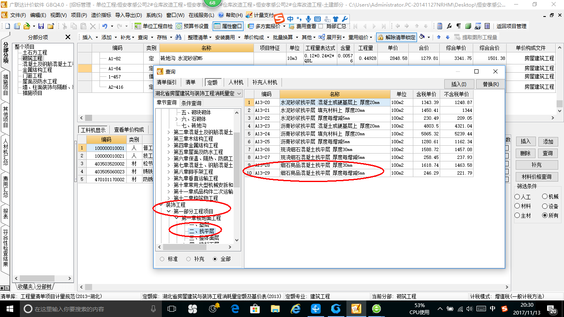Screen dimensions: 564x317
Task: Click the blue down arrow move icon
Action: [x=447, y=37]
